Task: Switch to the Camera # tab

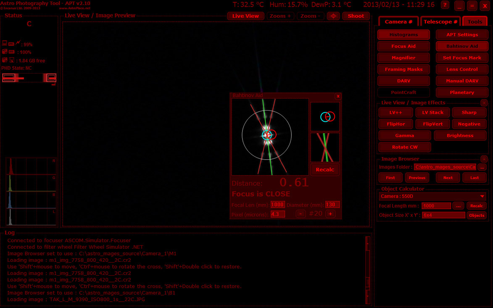Action: point(398,21)
